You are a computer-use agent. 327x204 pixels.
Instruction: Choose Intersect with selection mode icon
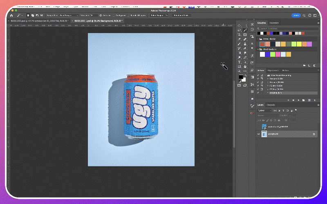[x=42, y=16]
